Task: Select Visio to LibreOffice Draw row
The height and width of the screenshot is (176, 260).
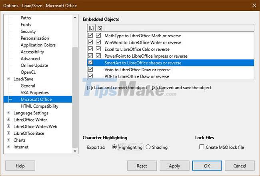Action: coord(171,70)
